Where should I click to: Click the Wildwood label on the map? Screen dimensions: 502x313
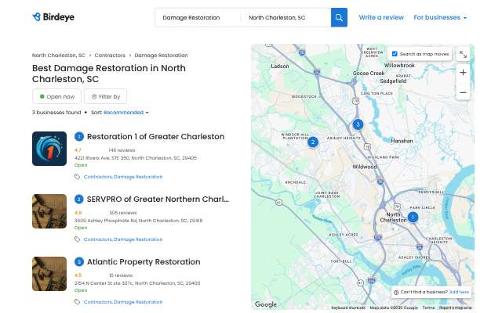364,167
